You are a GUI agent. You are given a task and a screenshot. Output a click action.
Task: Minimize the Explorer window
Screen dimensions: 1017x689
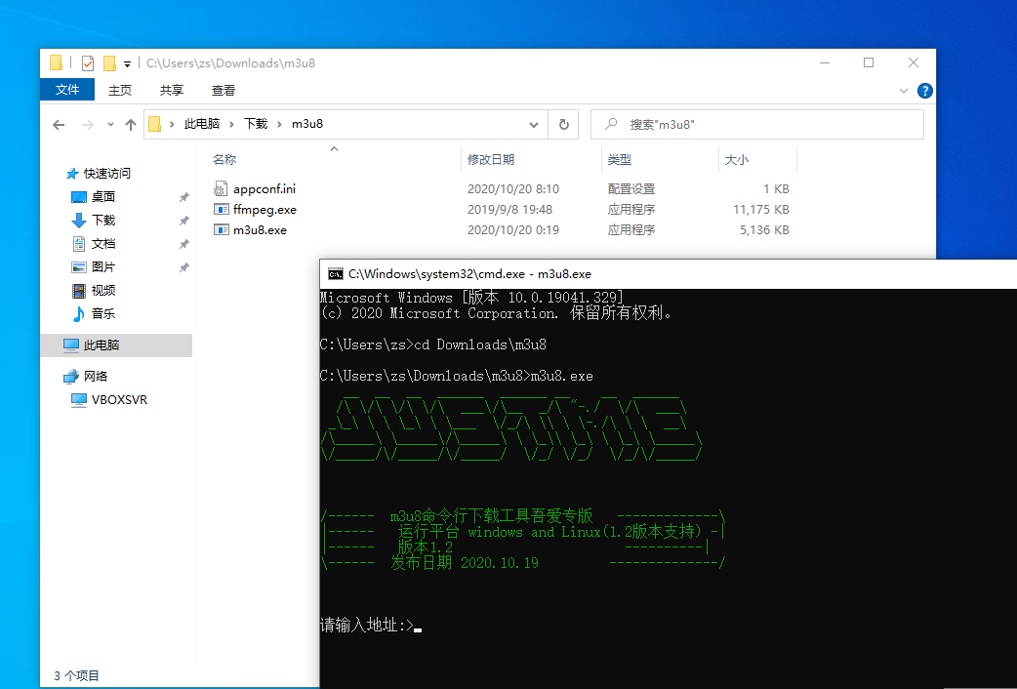[x=825, y=62]
